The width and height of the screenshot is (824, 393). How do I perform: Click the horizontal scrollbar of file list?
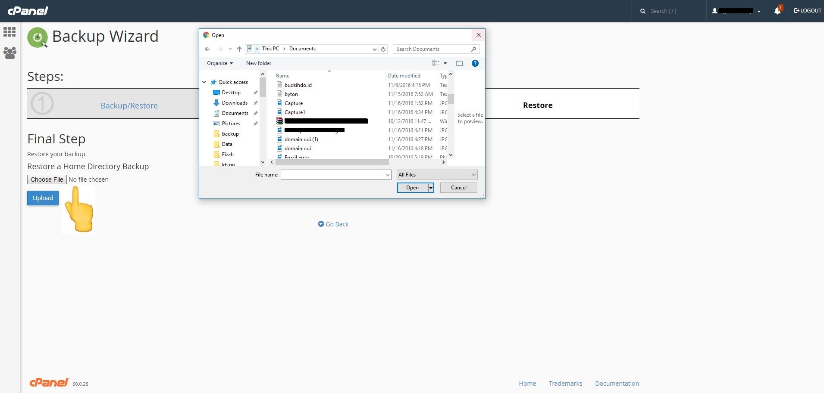tap(332, 162)
